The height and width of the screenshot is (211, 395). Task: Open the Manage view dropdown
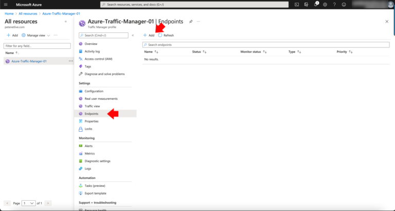pos(36,36)
